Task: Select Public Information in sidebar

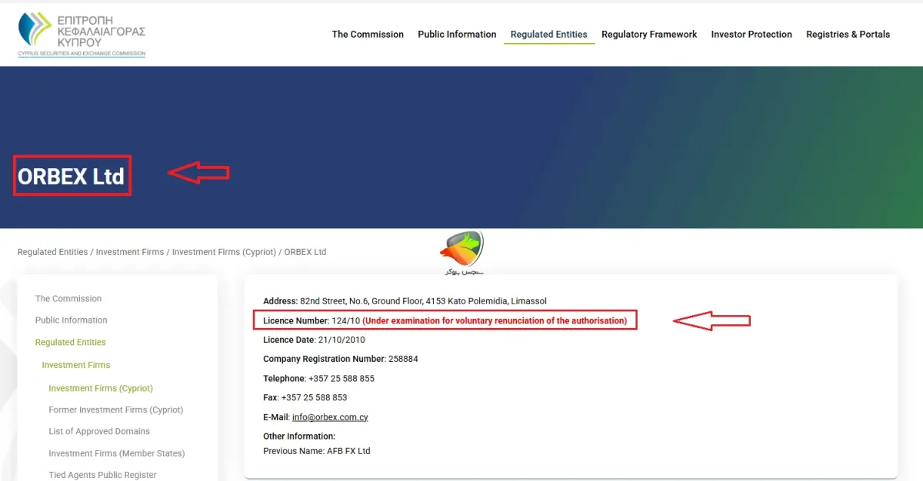Action: (72, 320)
